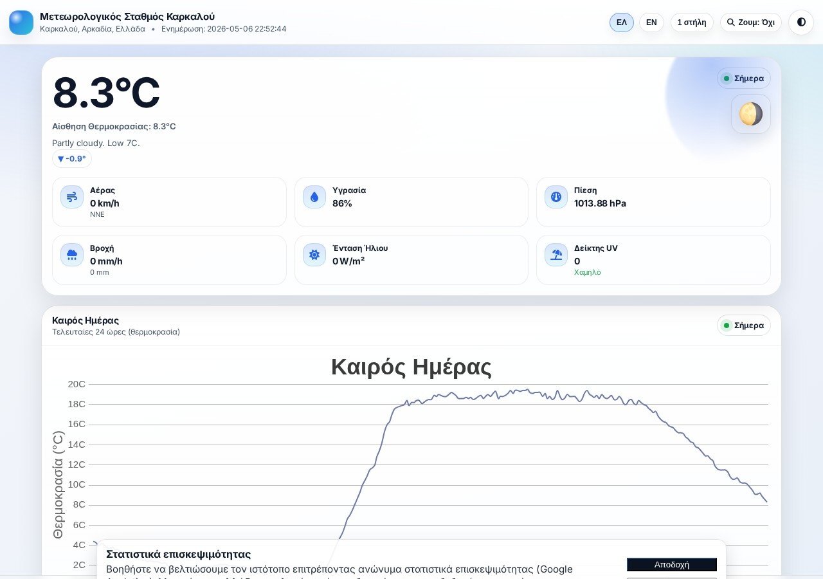823x579 pixels.
Task: Accept analytics with Αποδοχή button
Action: (x=672, y=564)
